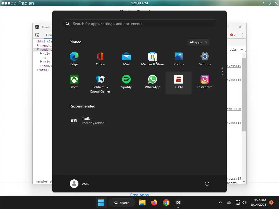Click iPadian forward arrow at top right

pos(270,3)
